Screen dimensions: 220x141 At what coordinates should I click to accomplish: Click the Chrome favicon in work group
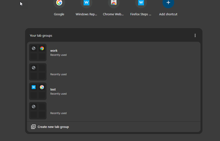point(42,48)
